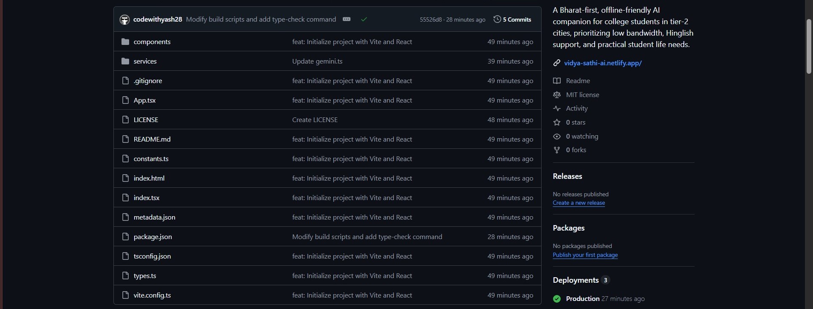Jump to the Readme section
Image resolution: width=813 pixels, height=309 pixels.
pyautogui.click(x=578, y=81)
